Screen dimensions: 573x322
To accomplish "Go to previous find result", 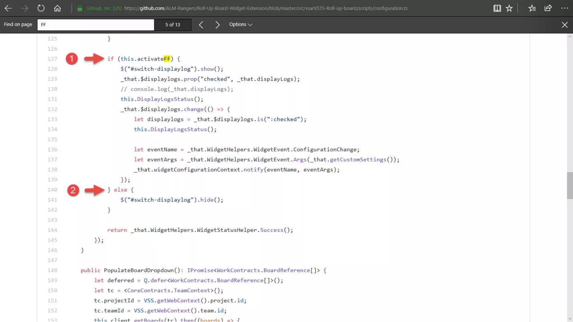I will tap(201, 25).
